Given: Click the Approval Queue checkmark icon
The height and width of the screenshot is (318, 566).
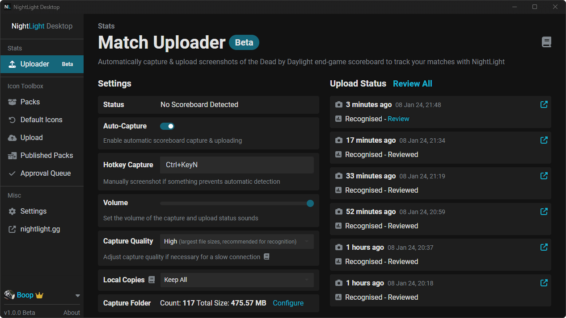Looking at the screenshot, I should click(13, 173).
